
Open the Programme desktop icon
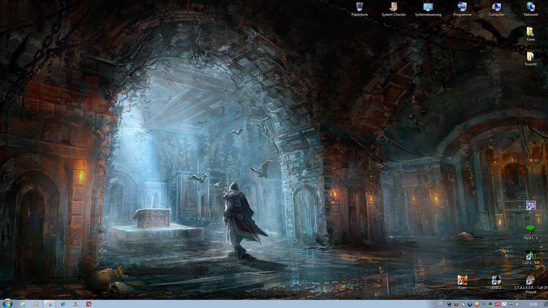[462, 9]
